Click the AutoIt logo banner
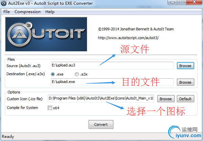This screenshot has height=141, width=203. (x=46, y=34)
